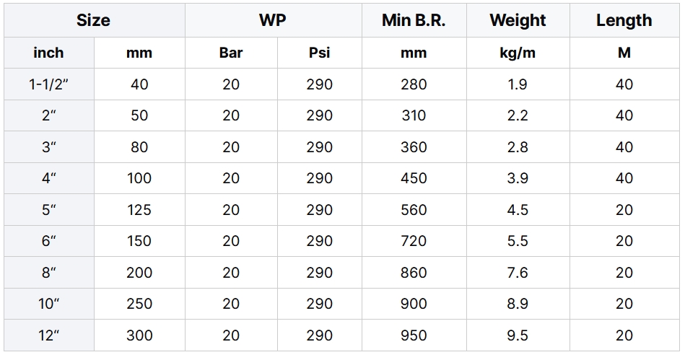Click the 12″ size row label
685x360 pixels.
(49, 335)
